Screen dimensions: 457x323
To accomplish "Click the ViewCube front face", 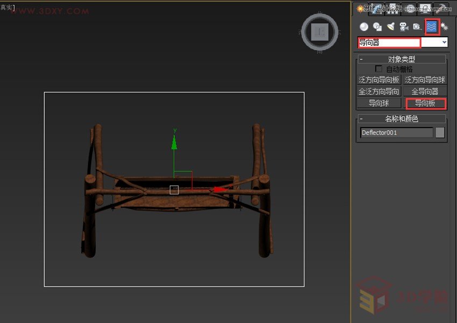I will pyautogui.click(x=320, y=32).
